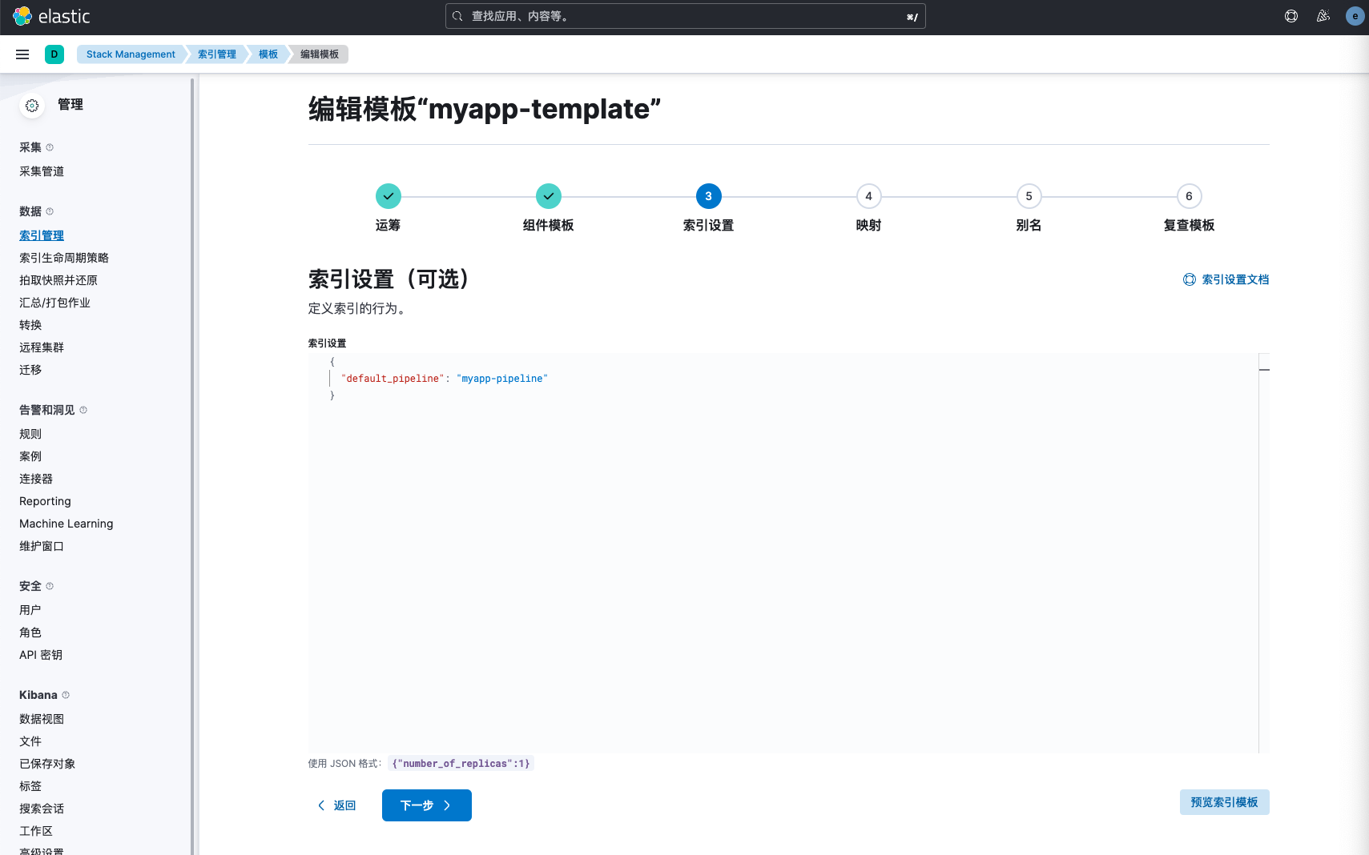Go to 索引管理 breadcrumb

click(217, 54)
